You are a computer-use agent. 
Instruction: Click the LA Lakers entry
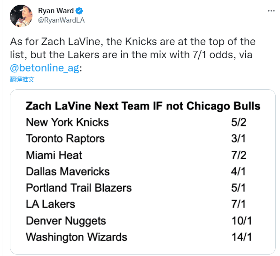51,204
